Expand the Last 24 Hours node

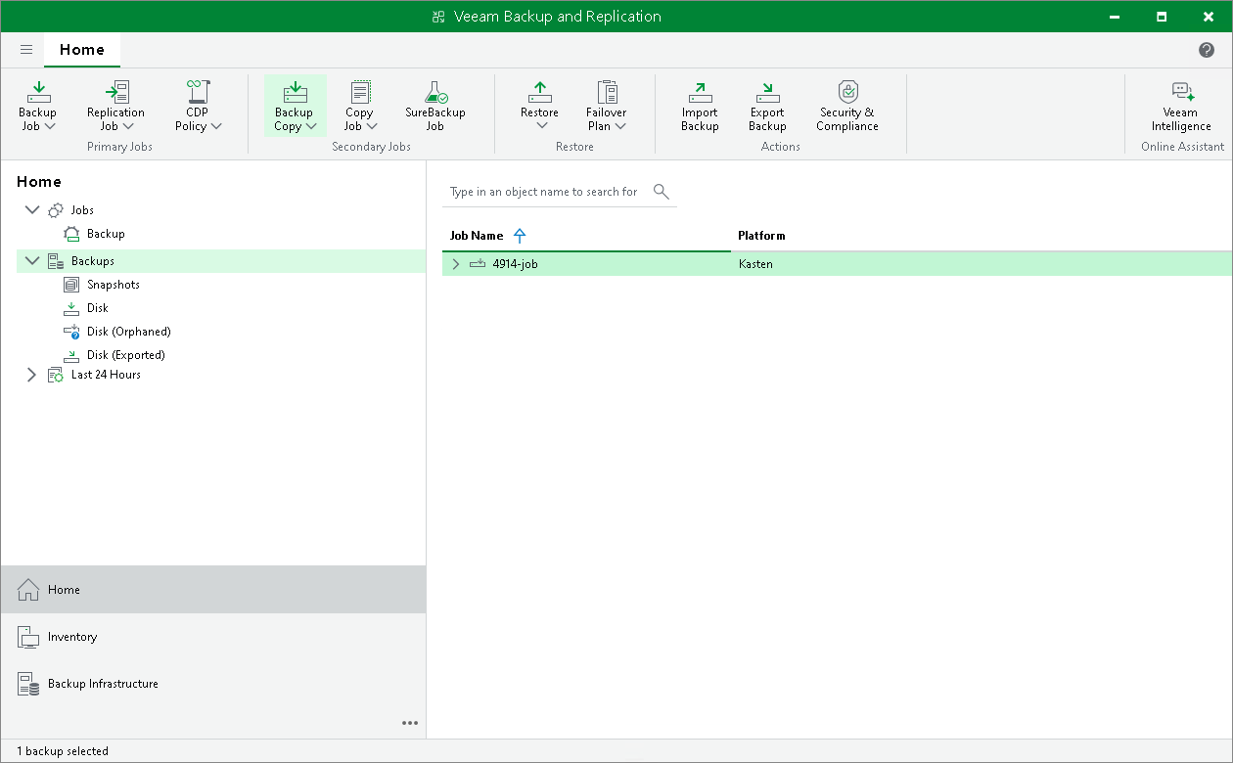pyautogui.click(x=30, y=375)
